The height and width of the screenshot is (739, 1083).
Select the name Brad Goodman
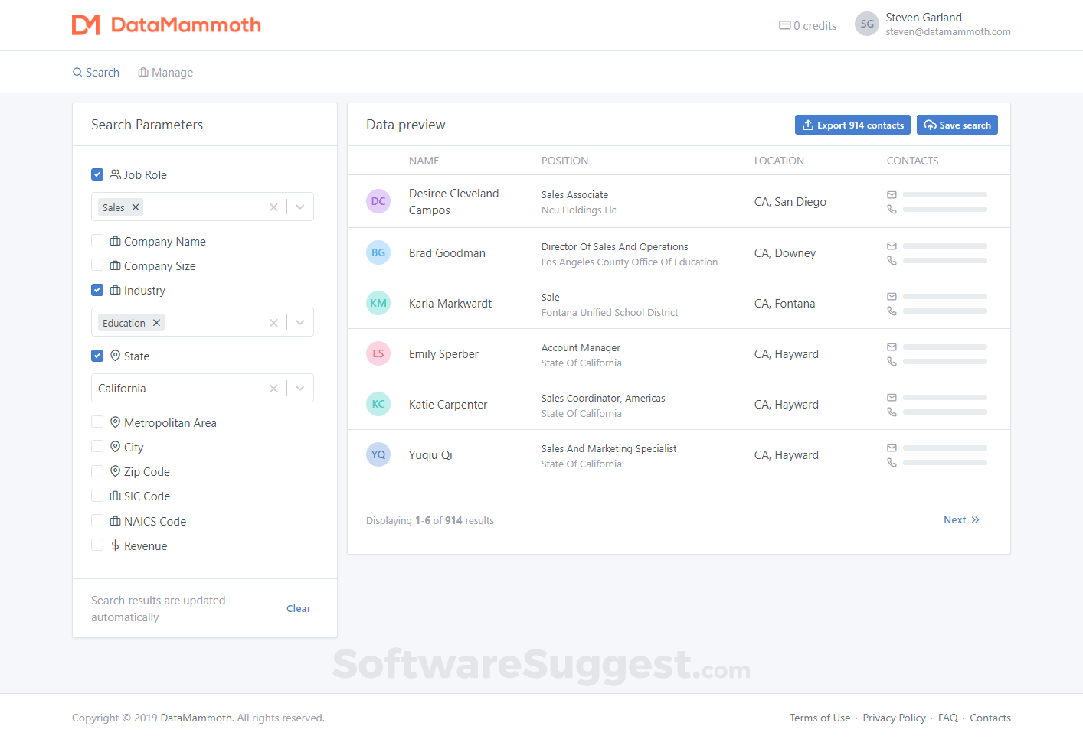447,253
